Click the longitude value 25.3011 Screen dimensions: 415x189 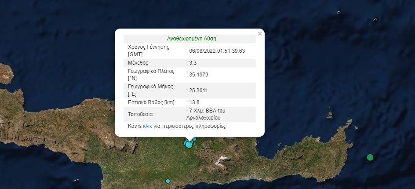tap(199, 91)
